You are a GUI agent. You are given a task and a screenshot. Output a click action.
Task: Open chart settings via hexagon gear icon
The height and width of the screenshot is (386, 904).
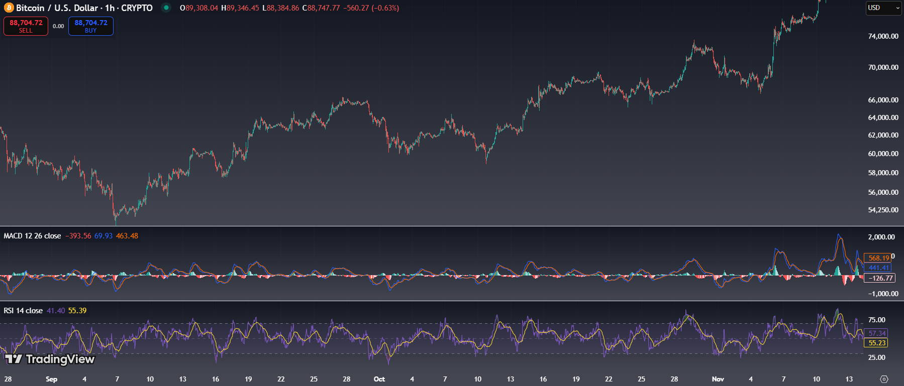click(x=884, y=379)
